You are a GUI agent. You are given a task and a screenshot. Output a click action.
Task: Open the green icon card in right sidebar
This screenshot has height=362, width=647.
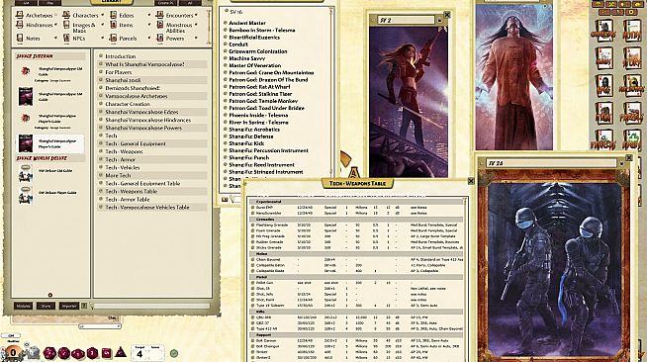point(631,140)
